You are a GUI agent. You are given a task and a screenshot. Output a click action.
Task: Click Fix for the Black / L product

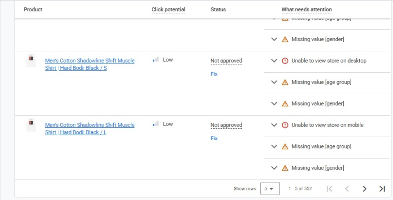[214, 138]
